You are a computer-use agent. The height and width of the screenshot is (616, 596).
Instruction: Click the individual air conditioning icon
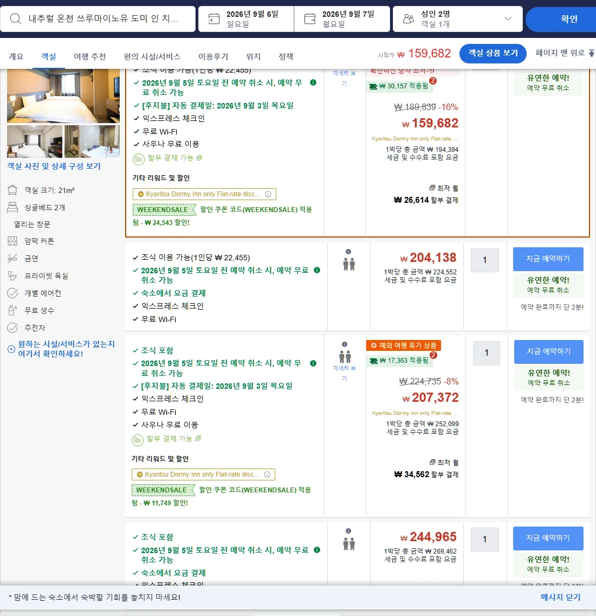[x=12, y=293]
